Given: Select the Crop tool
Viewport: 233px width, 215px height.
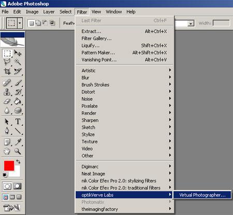Looking at the screenshot, I should point(7,71).
